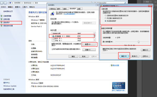Click the move tool icon in the Photoshop window
This screenshot has width=157, height=97.
tap(154, 9)
